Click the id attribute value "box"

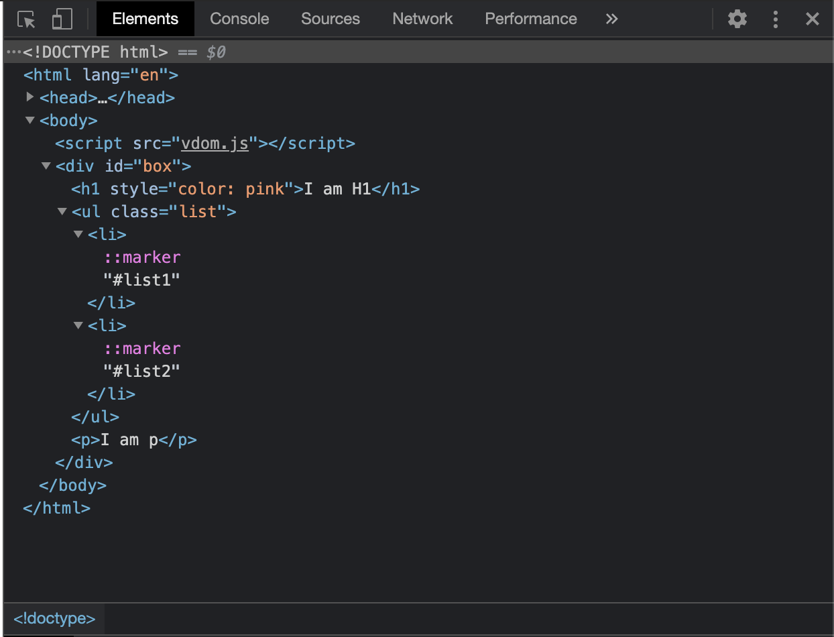[158, 166]
